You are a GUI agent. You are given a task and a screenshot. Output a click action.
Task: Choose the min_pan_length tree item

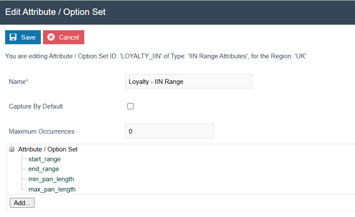click(x=51, y=179)
